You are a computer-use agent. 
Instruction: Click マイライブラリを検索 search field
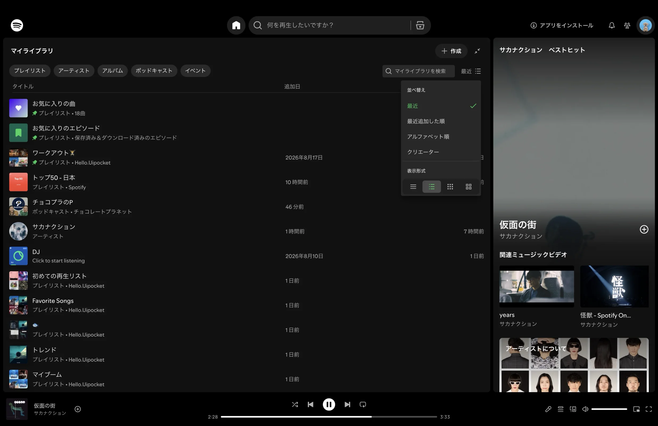419,71
